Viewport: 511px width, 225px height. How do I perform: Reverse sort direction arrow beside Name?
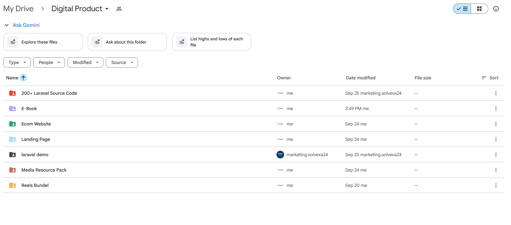click(x=23, y=78)
